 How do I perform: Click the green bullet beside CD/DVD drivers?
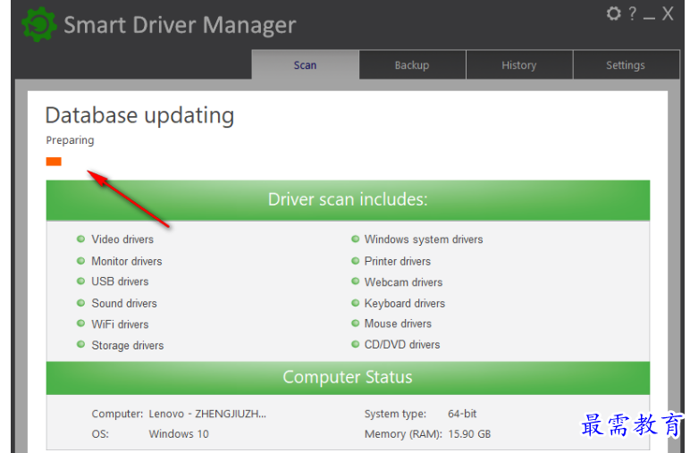tap(355, 344)
